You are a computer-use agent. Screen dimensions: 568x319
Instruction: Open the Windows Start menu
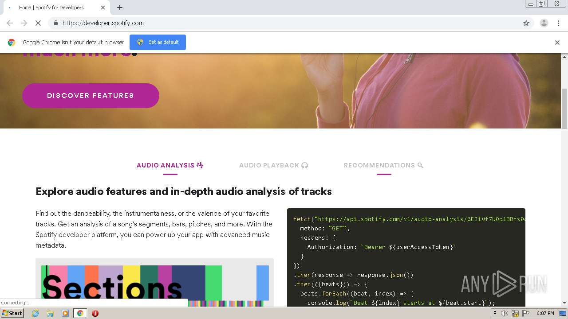coord(12,313)
